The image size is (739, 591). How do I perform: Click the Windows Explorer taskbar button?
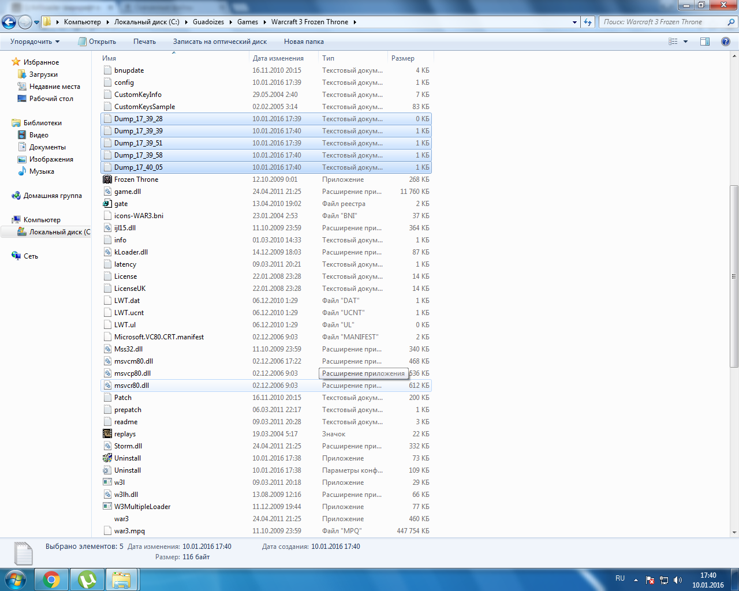(x=122, y=579)
